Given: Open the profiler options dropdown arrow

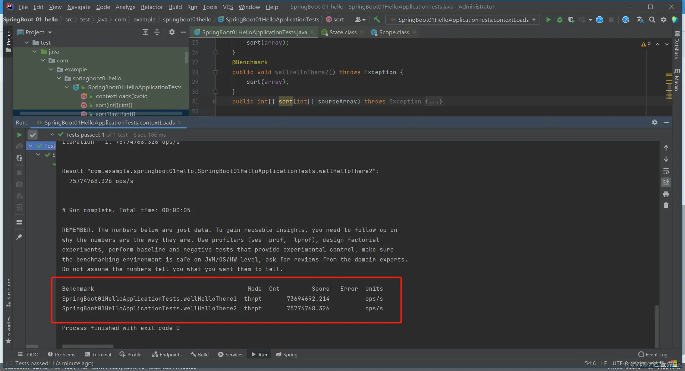Looking at the screenshot, I should [x=590, y=20].
